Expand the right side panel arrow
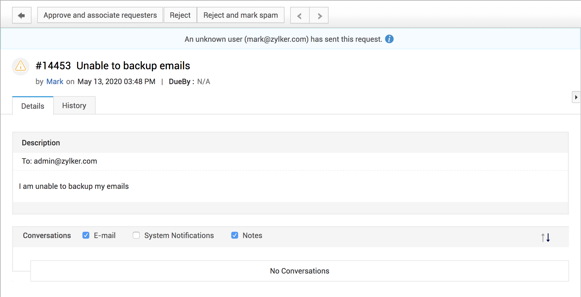 (576, 97)
